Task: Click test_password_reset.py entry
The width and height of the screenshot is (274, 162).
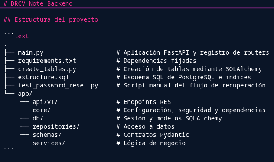Action: coord(58,85)
